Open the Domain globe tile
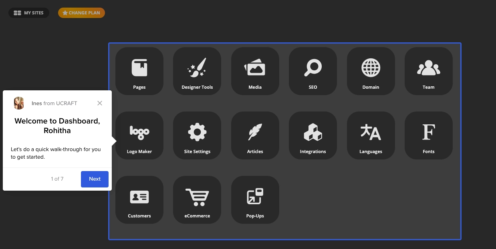The height and width of the screenshot is (249, 496). click(371, 71)
